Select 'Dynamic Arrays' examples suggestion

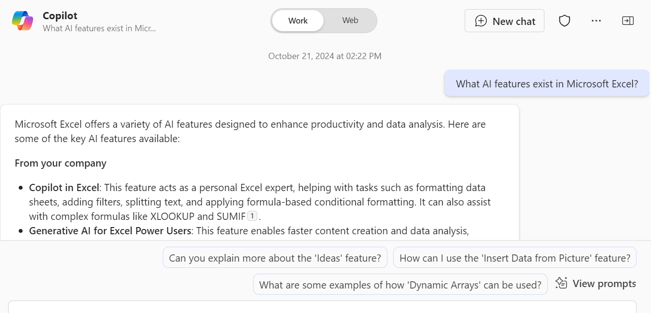(400, 284)
